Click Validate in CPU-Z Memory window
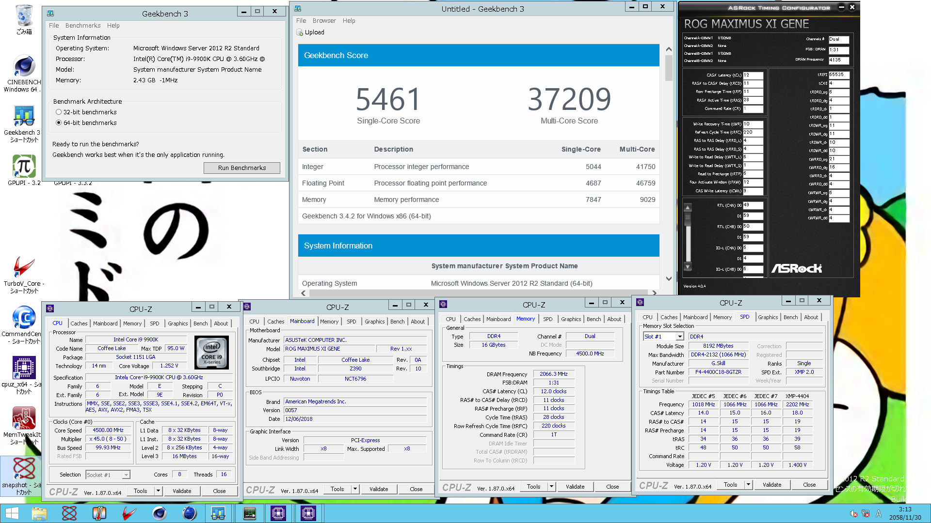This screenshot has width=931, height=523. (x=575, y=487)
